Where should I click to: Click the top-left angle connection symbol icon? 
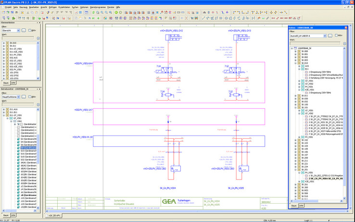click(x=236, y=13)
